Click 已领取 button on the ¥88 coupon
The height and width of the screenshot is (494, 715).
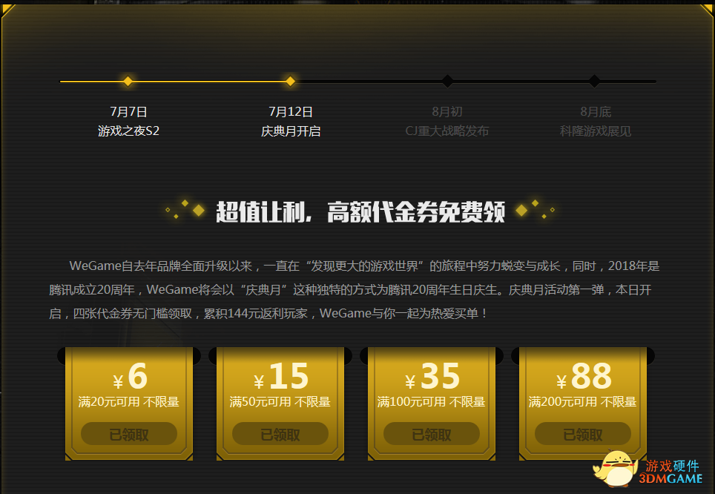pyautogui.click(x=583, y=434)
